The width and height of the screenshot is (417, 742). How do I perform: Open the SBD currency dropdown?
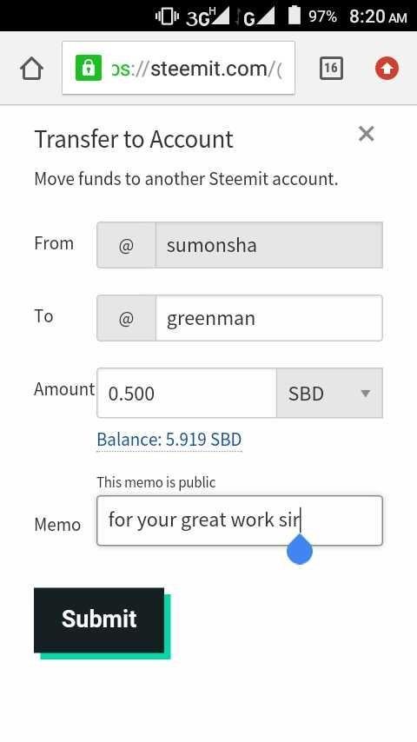coord(329,394)
